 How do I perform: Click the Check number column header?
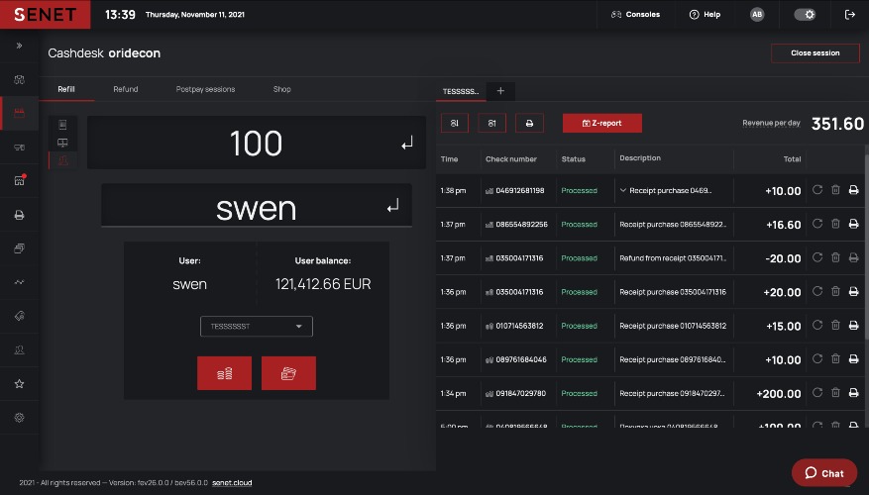[x=511, y=159]
